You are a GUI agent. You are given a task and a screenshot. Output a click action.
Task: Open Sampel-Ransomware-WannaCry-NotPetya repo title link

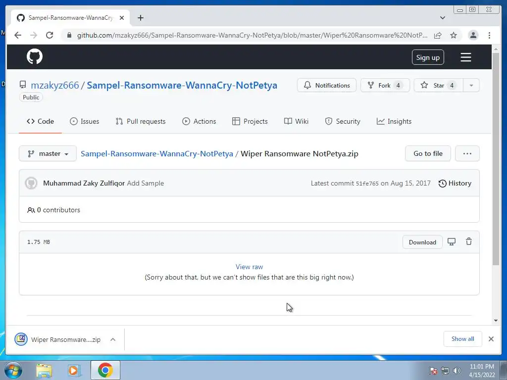tap(182, 85)
